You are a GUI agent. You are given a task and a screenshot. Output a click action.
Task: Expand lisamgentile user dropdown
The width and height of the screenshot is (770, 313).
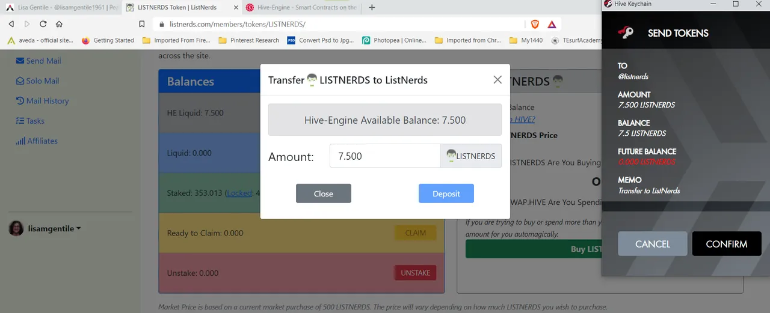tap(55, 228)
